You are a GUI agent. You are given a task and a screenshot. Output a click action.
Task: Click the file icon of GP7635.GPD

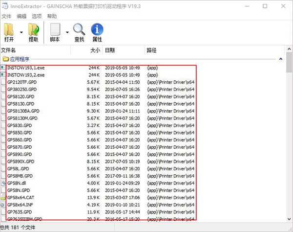tap(3, 212)
